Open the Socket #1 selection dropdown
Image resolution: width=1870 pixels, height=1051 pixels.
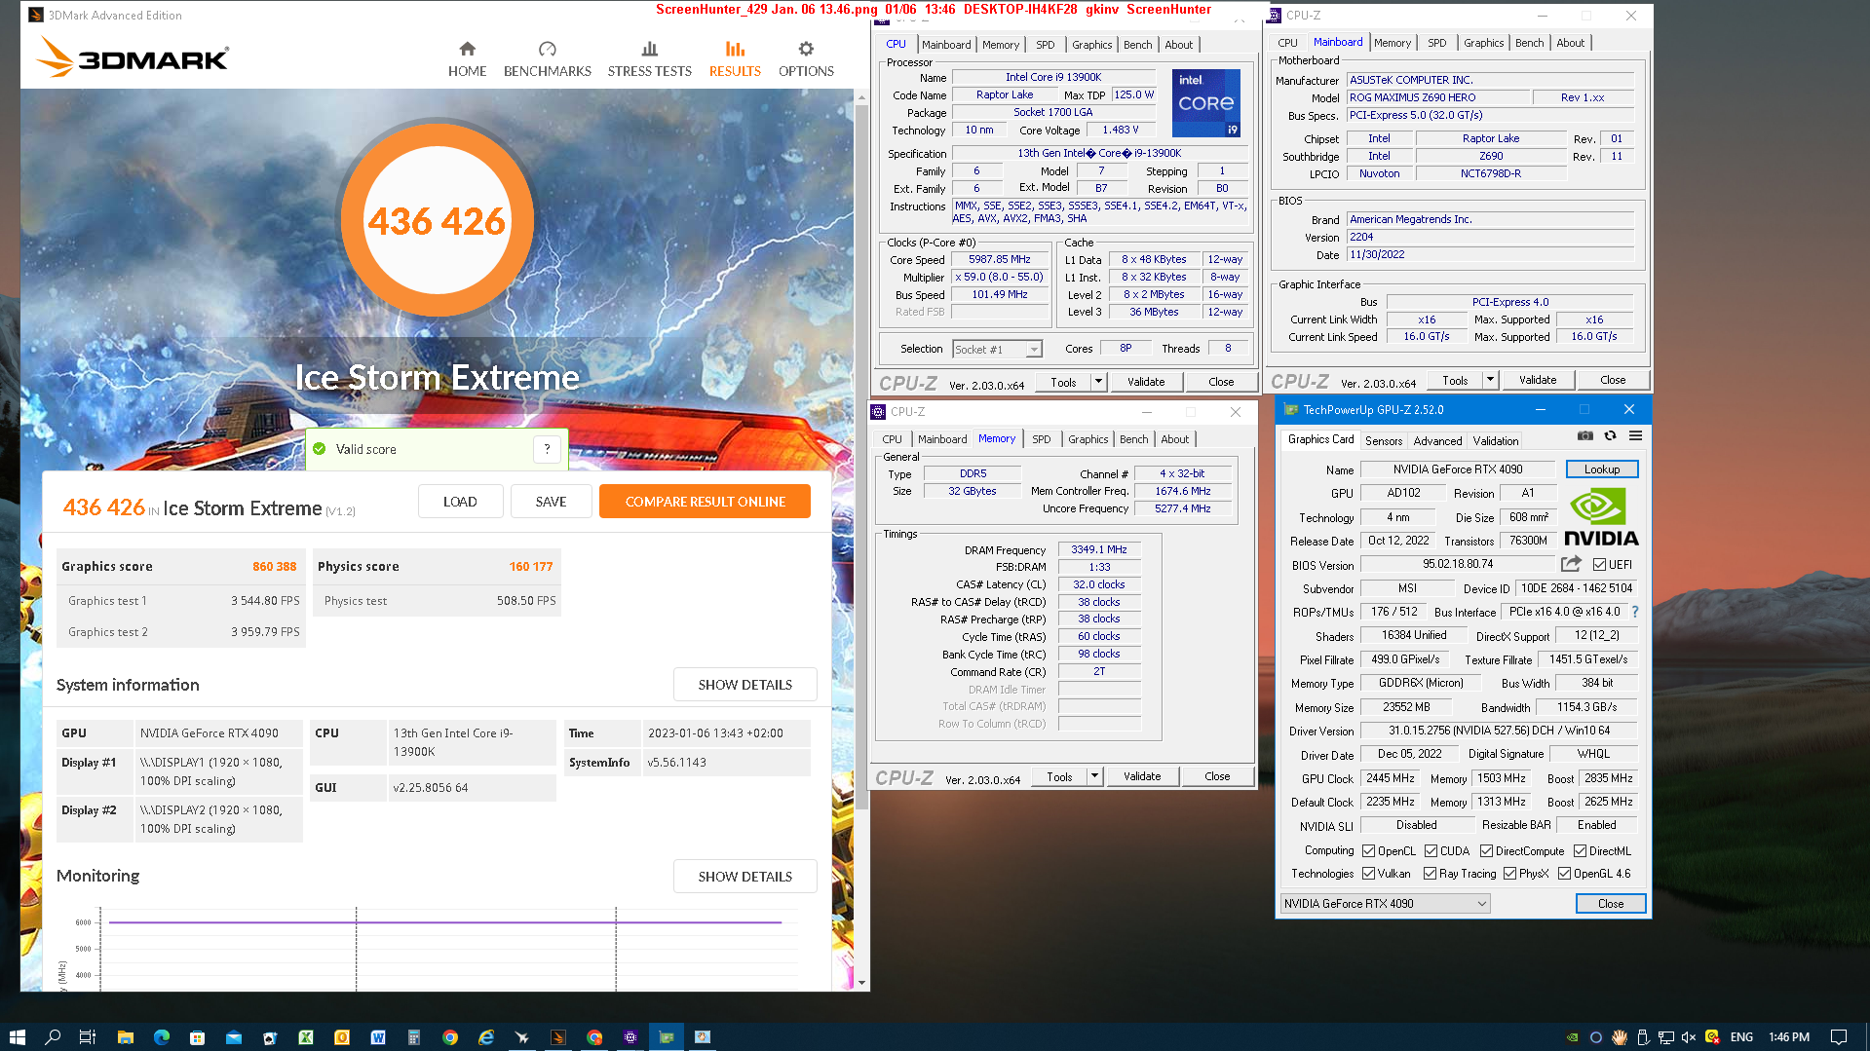[997, 349]
